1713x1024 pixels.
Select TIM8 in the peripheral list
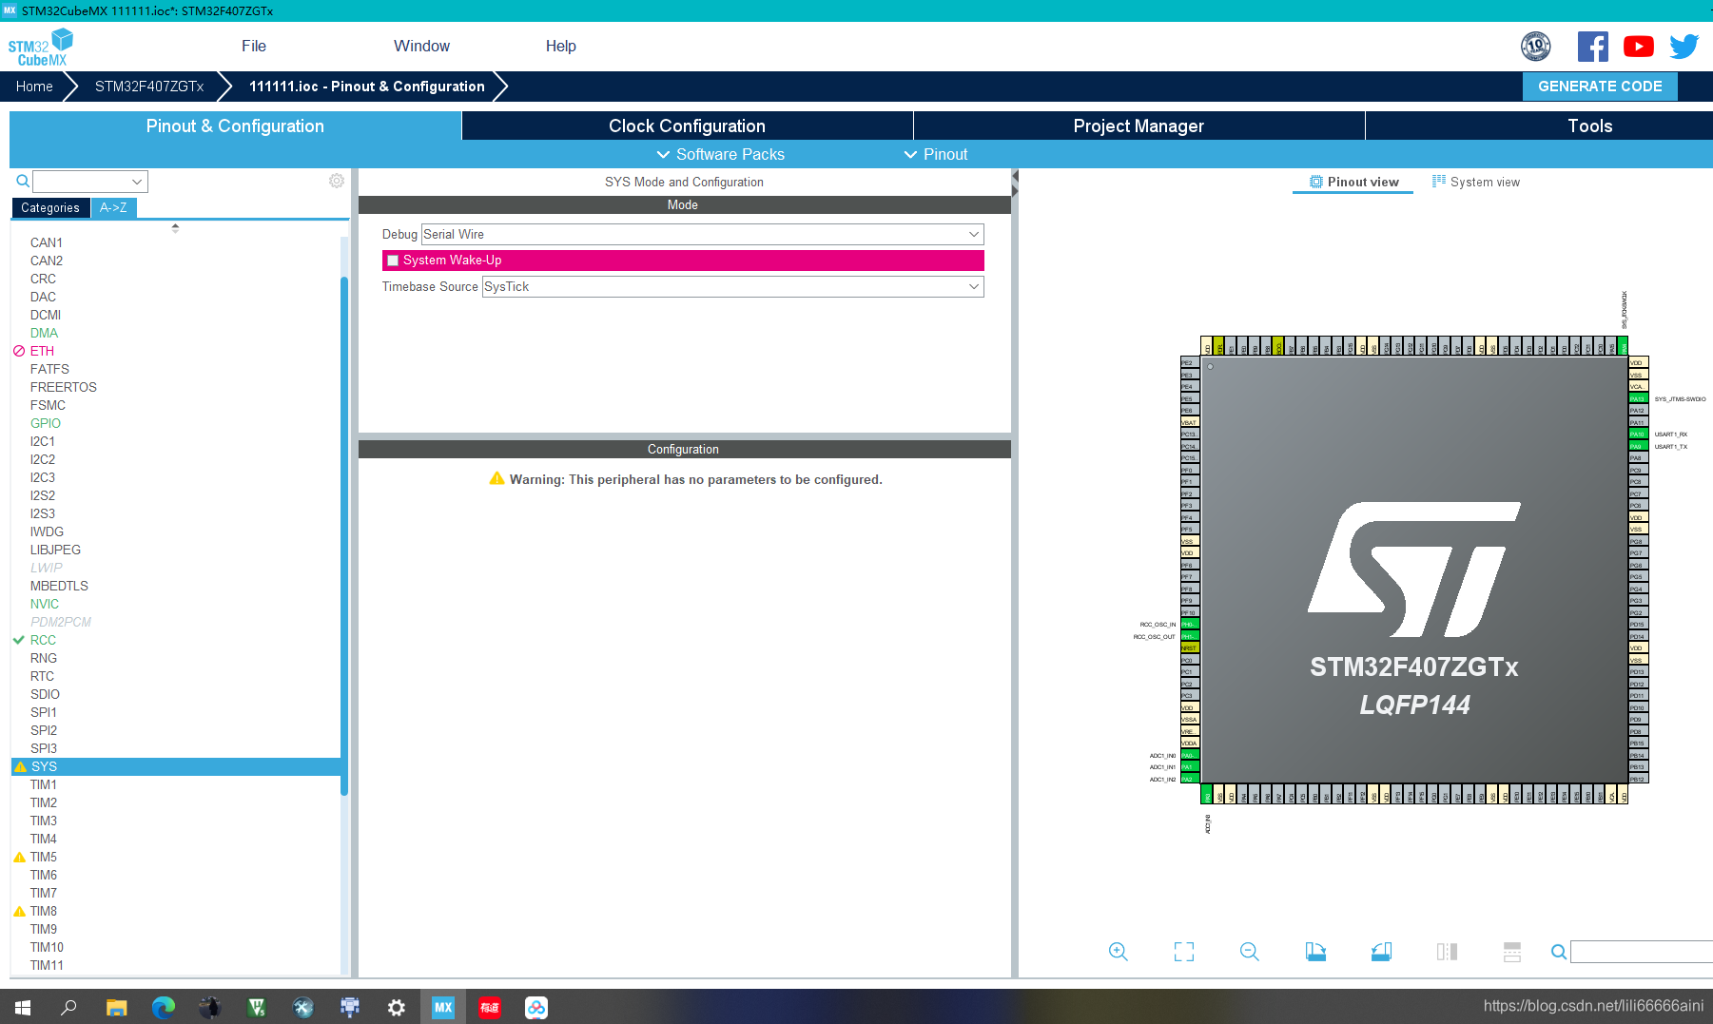[x=43, y=911]
